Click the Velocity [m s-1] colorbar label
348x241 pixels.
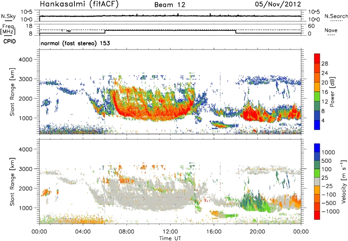coord(344,181)
